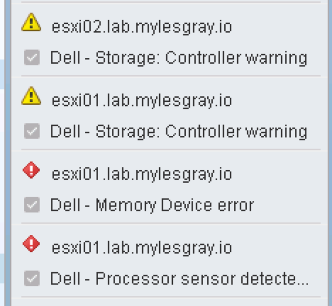Click the yellow warning icon beside esxi01 host
This screenshot has width=332, height=306.
pos(31,96)
